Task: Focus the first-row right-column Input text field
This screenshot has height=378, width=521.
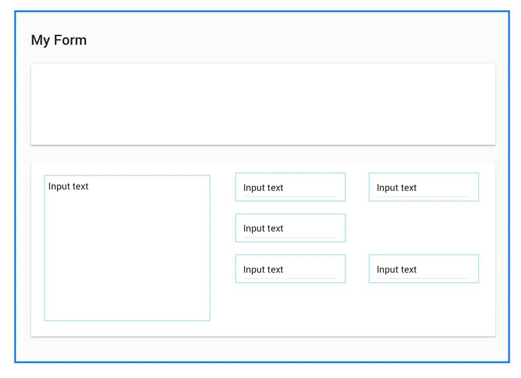Action: [423, 187]
